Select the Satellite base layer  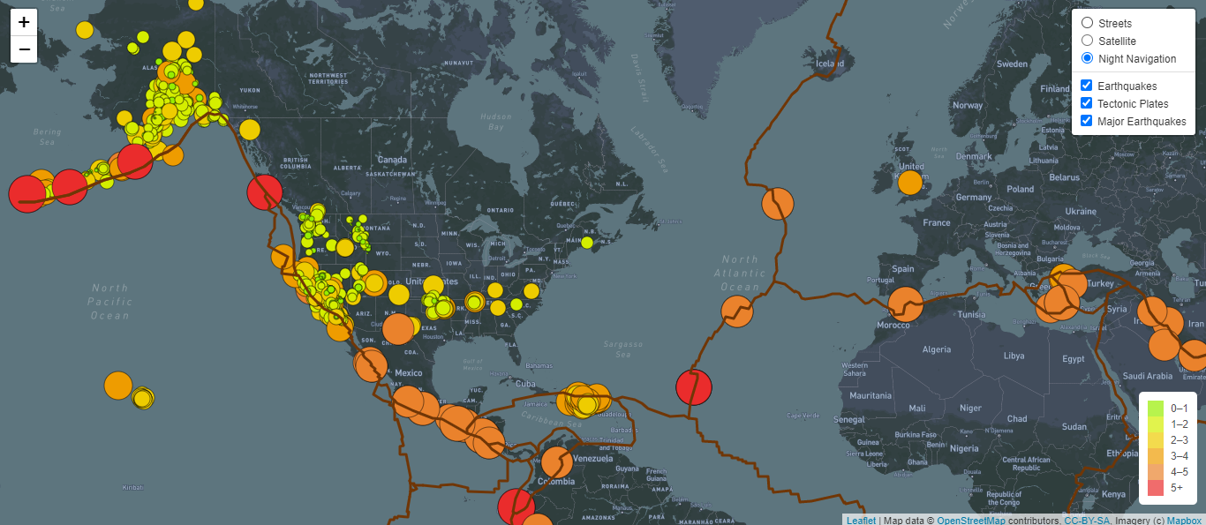coord(1087,41)
